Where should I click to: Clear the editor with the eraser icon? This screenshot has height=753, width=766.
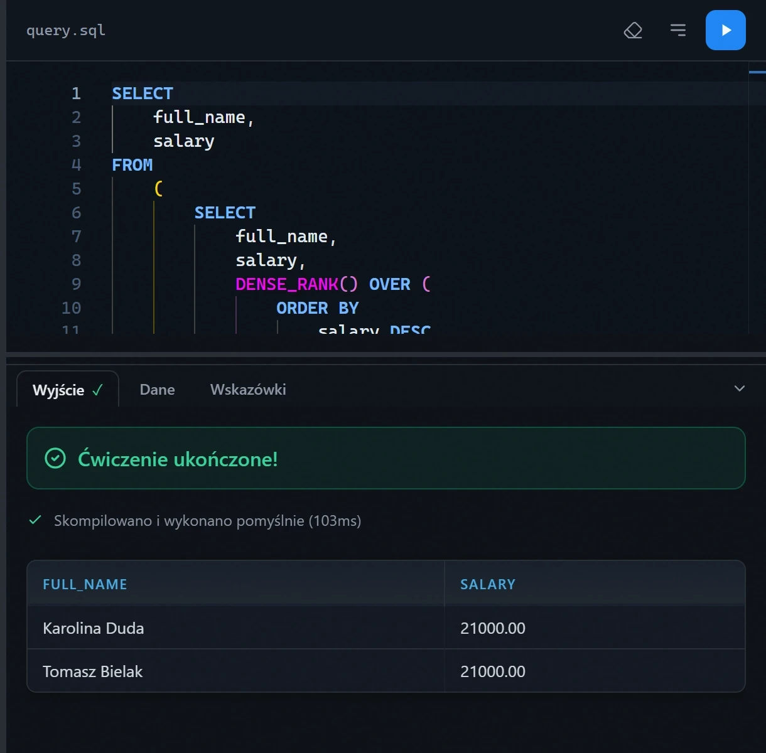[633, 30]
